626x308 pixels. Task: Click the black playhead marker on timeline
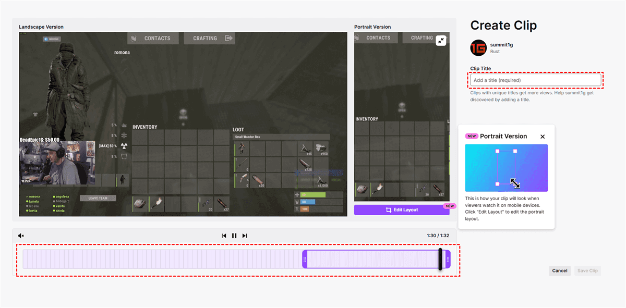440,259
